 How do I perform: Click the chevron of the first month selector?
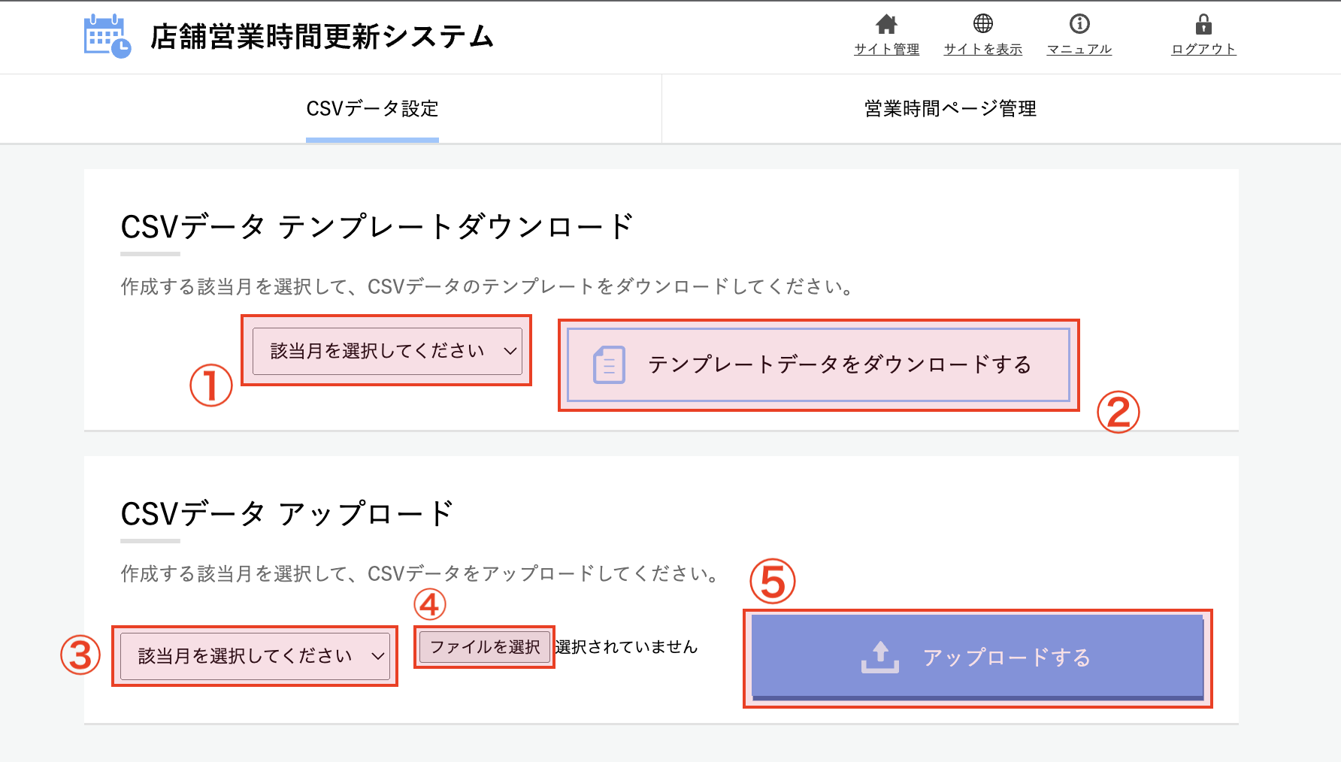[x=510, y=351]
